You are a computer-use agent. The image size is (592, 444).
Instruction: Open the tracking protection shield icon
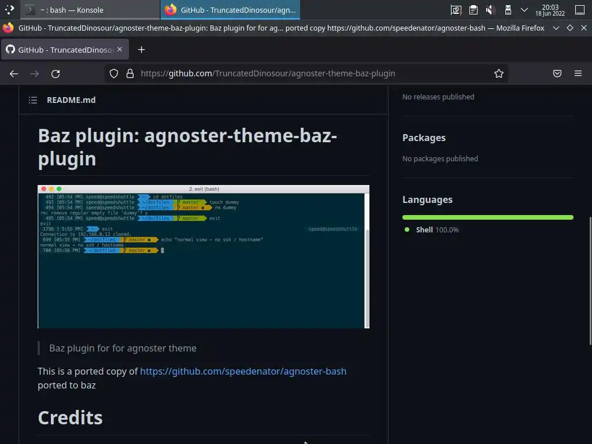tap(114, 73)
